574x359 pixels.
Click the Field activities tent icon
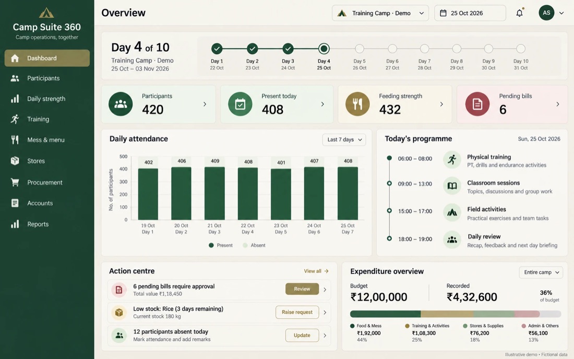pos(452,212)
